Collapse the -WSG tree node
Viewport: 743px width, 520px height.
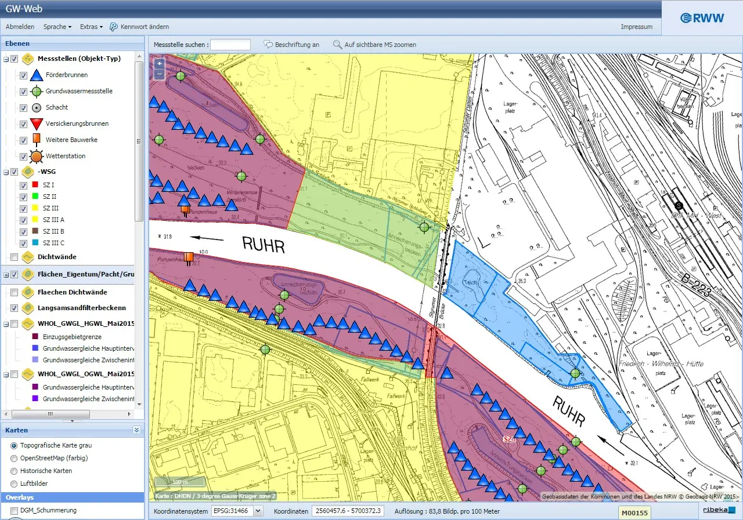6,172
